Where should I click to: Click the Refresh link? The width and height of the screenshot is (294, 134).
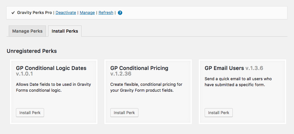tap(106, 13)
